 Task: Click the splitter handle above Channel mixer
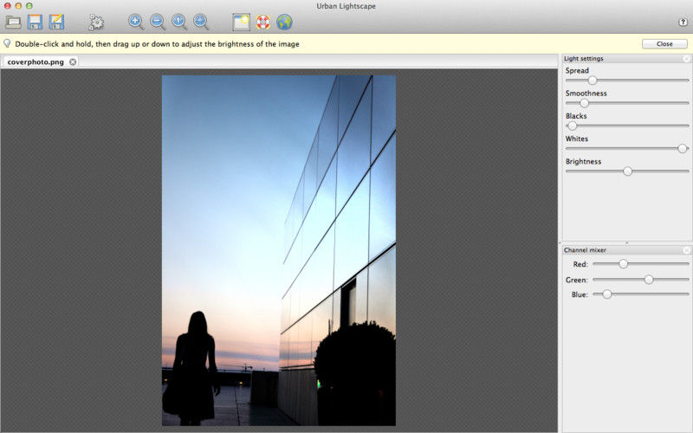click(626, 242)
